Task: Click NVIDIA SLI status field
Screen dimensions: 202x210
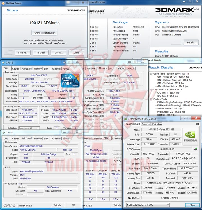Action: pyautogui.click(x=170, y=198)
